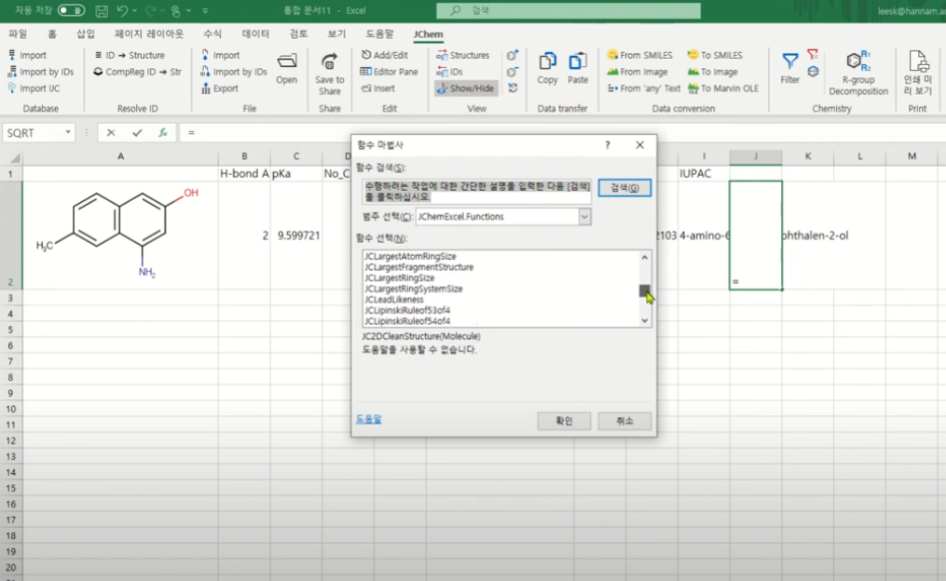Click CompReg ID → Str resolver
Image resolution: width=946 pixels, height=581 pixels.
(x=137, y=72)
